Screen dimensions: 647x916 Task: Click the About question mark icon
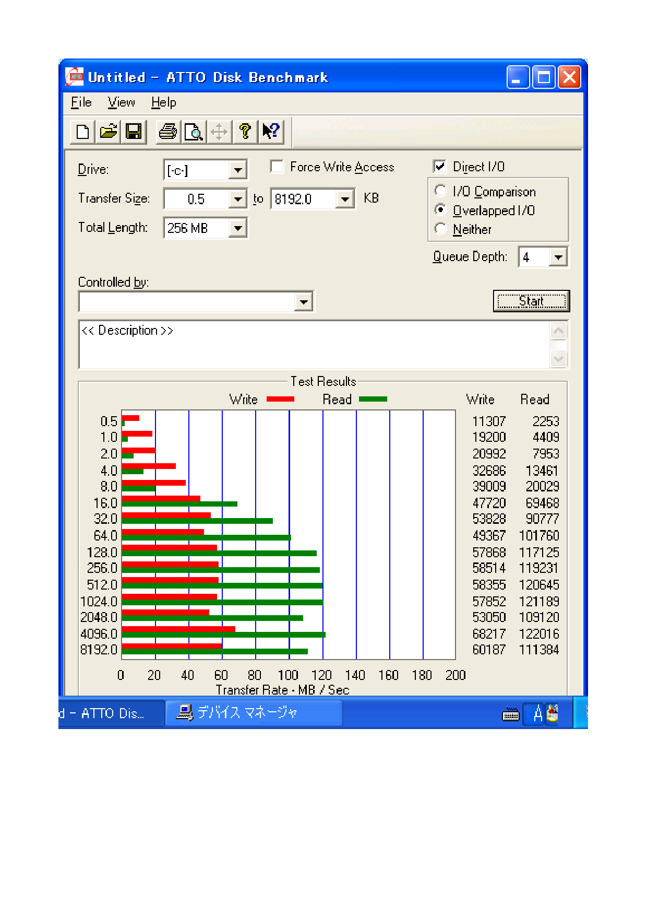point(245,132)
